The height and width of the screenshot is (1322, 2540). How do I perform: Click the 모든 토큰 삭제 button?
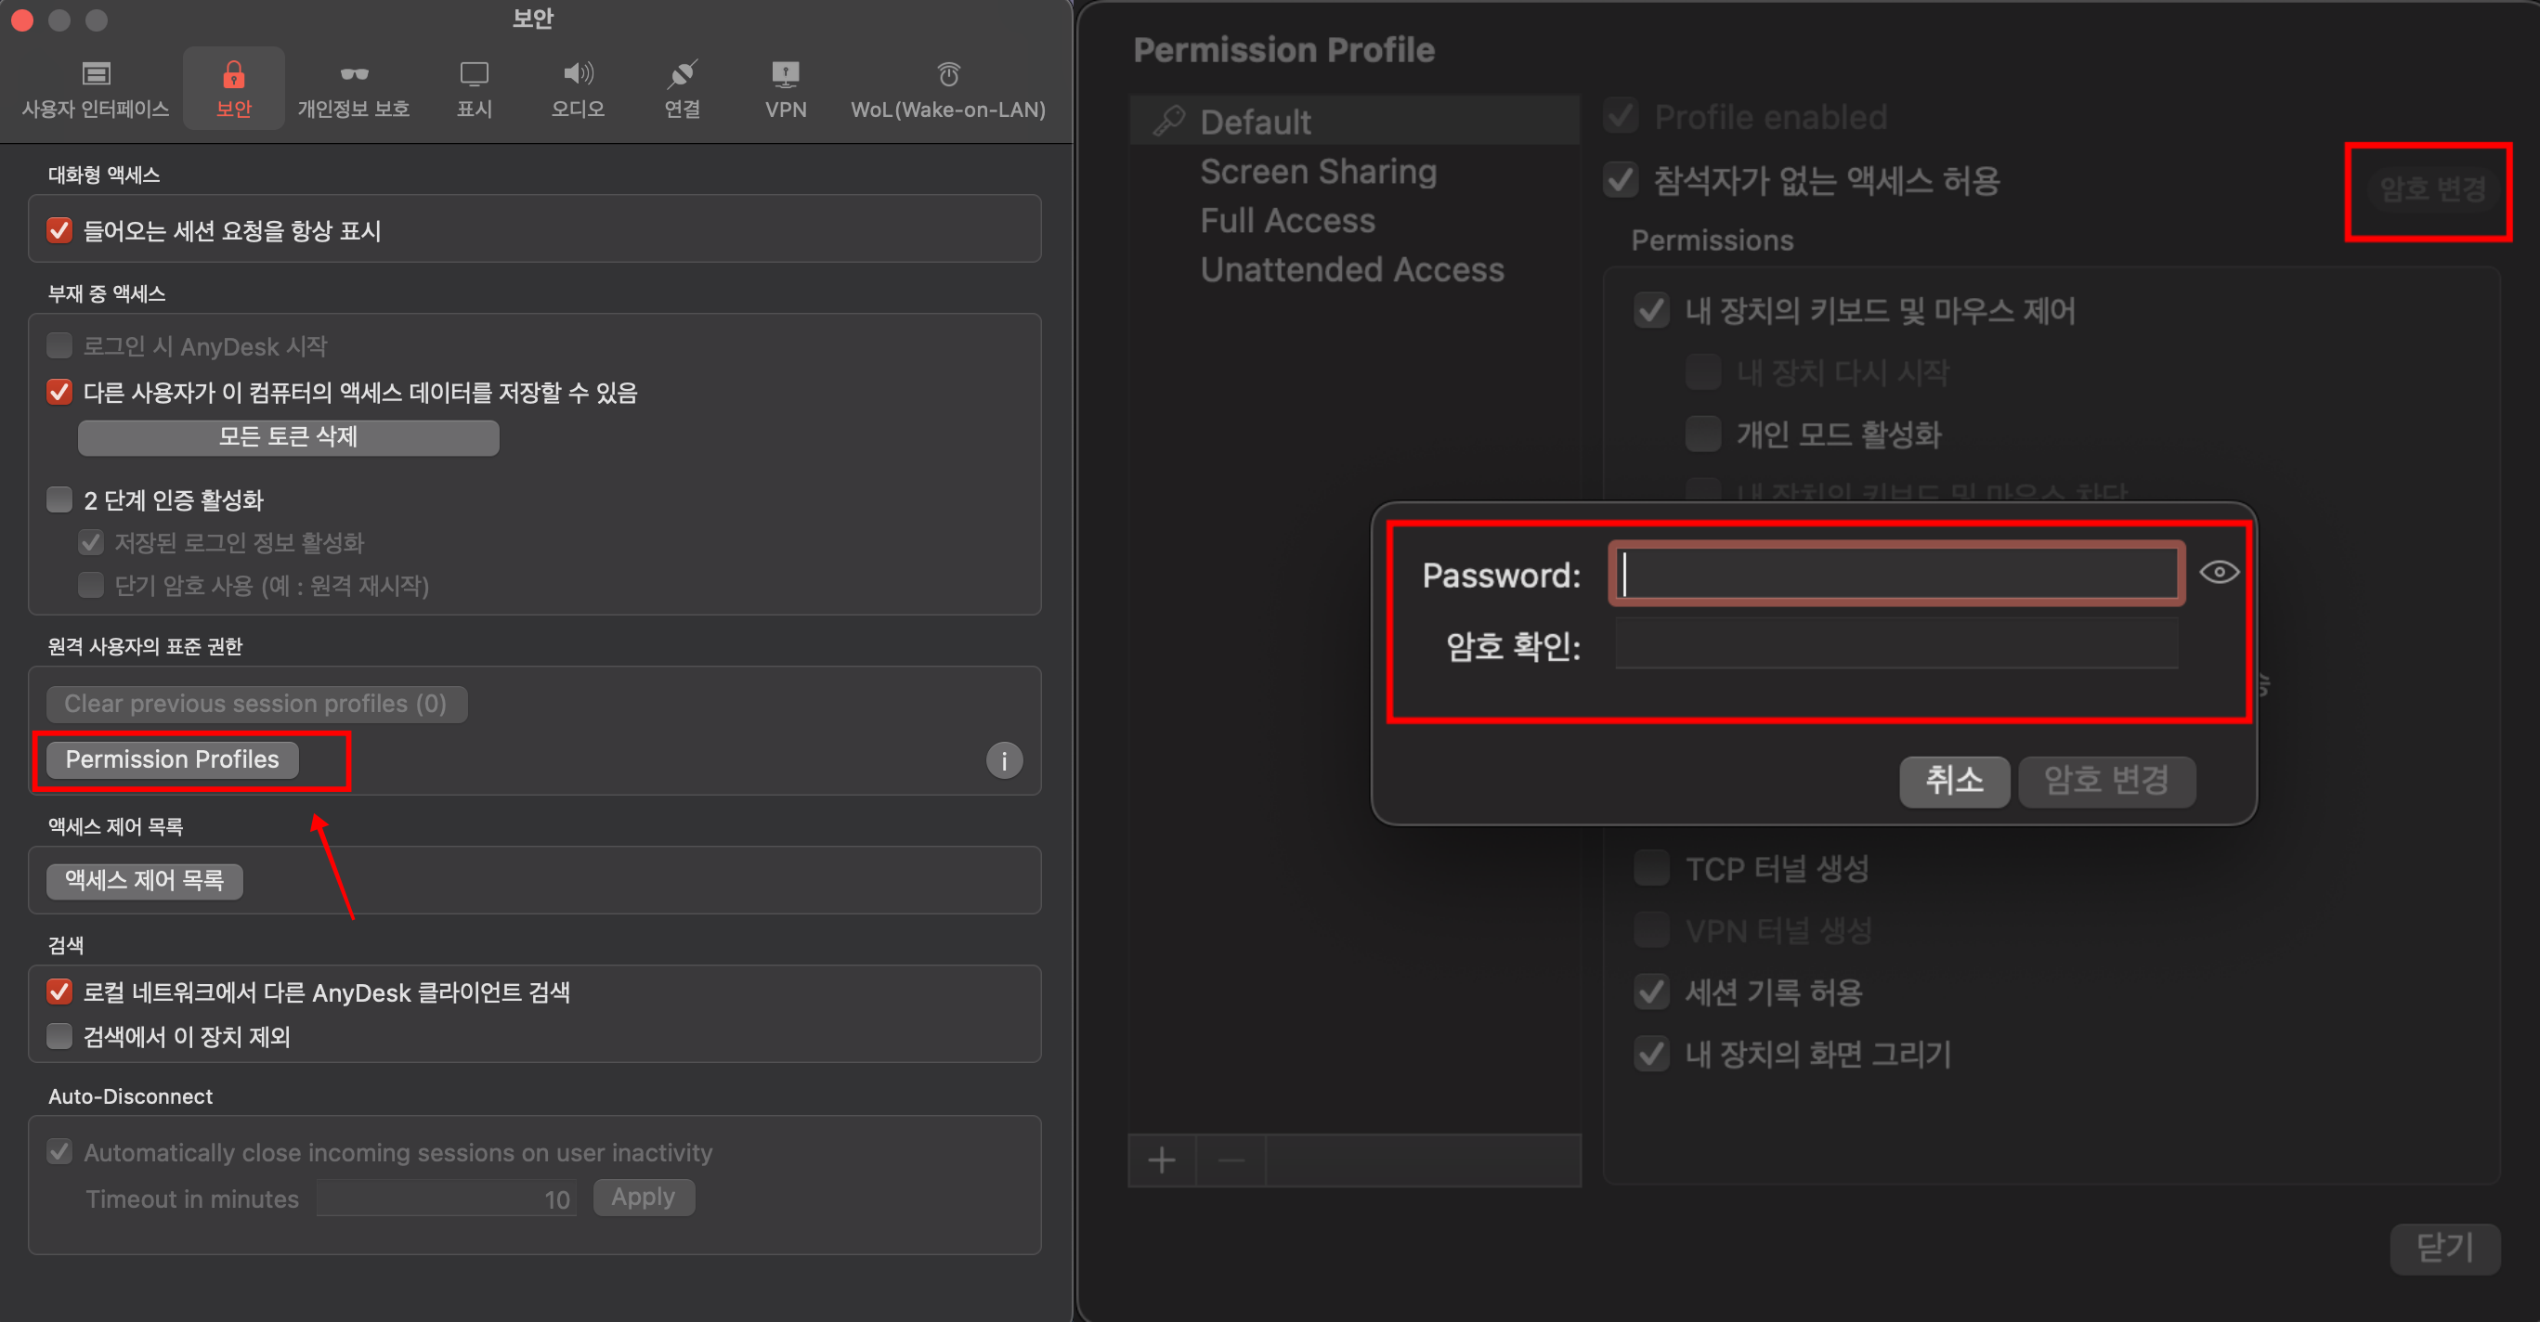pos(288,437)
